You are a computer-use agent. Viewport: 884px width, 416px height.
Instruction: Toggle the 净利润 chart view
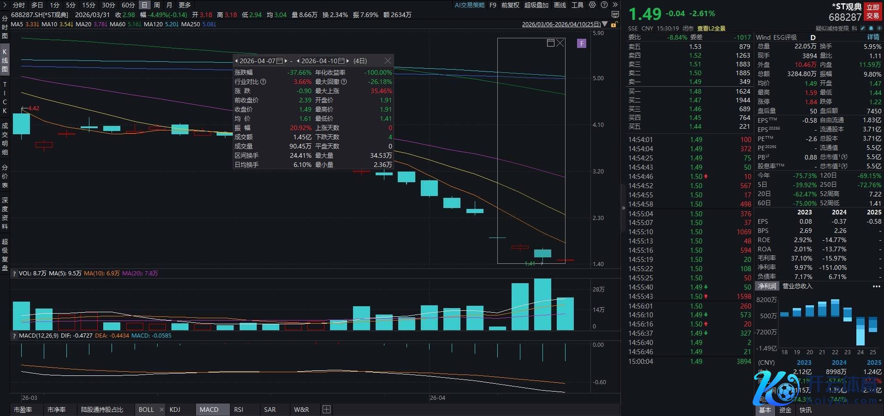(767, 286)
